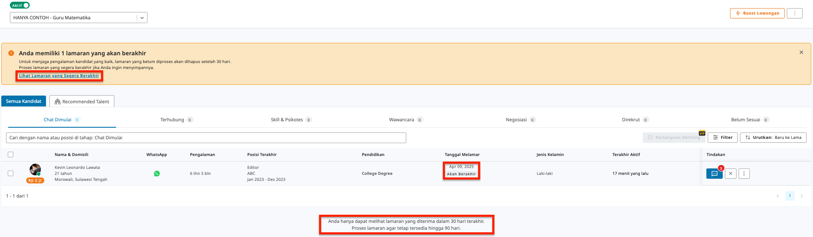Dismiss the expiring application warning banner
This screenshot has width=813, height=237.
pos(801,52)
